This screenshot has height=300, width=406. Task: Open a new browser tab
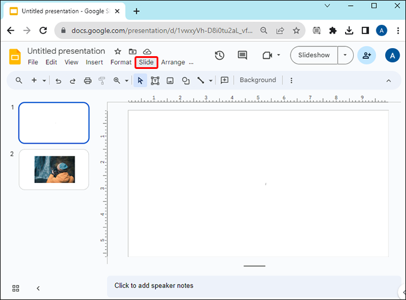pos(136,11)
